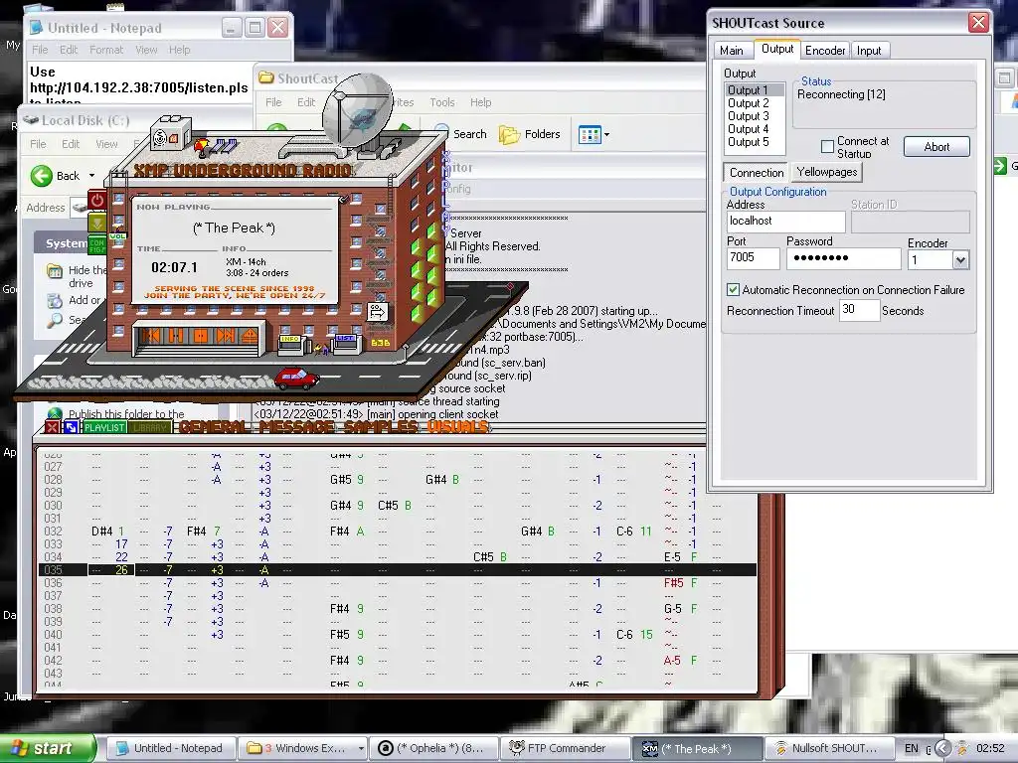Switch to FTP Commander in taskbar
Viewport: 1018px width, 763px height.
point(566,748)
